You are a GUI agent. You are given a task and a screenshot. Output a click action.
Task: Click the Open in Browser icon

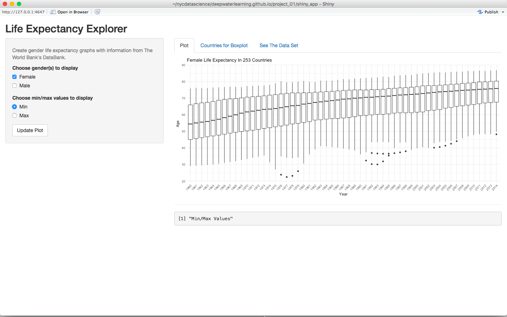click(x=53, y=12)
